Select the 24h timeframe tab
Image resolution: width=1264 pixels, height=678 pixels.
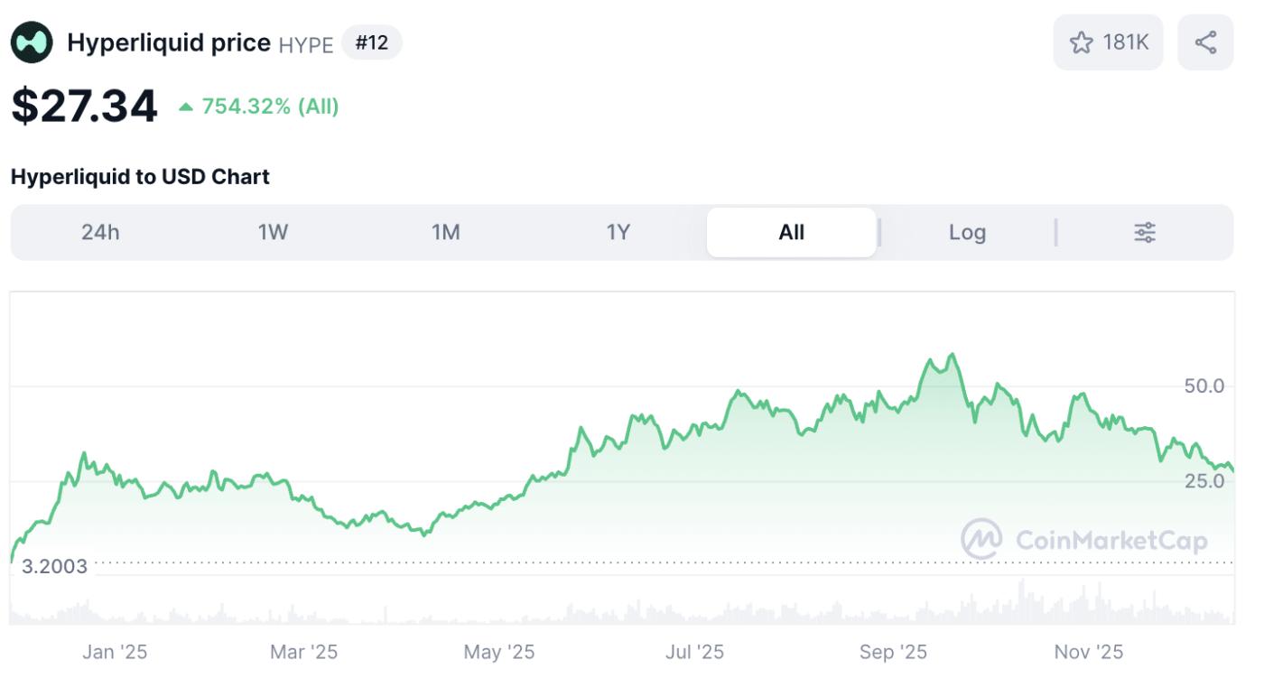[100, 233]
